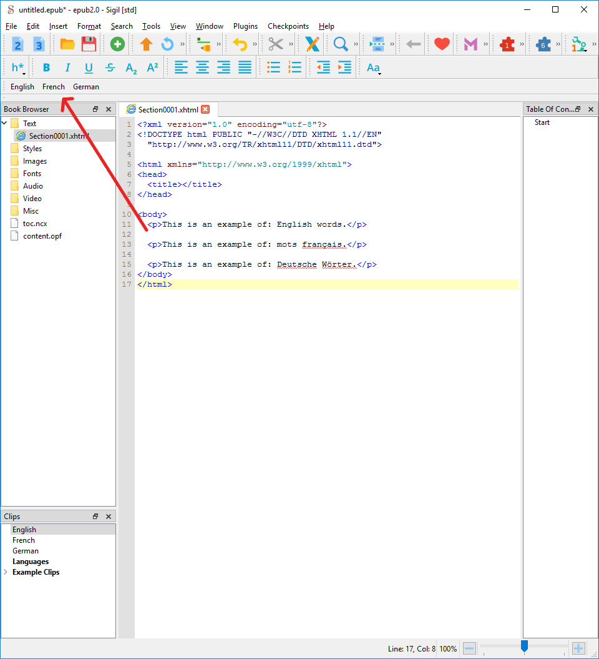Click the German clip button in toolbar
Image resolution: width=599 pixels, height=659 pixels.
[x=86, y=87]
